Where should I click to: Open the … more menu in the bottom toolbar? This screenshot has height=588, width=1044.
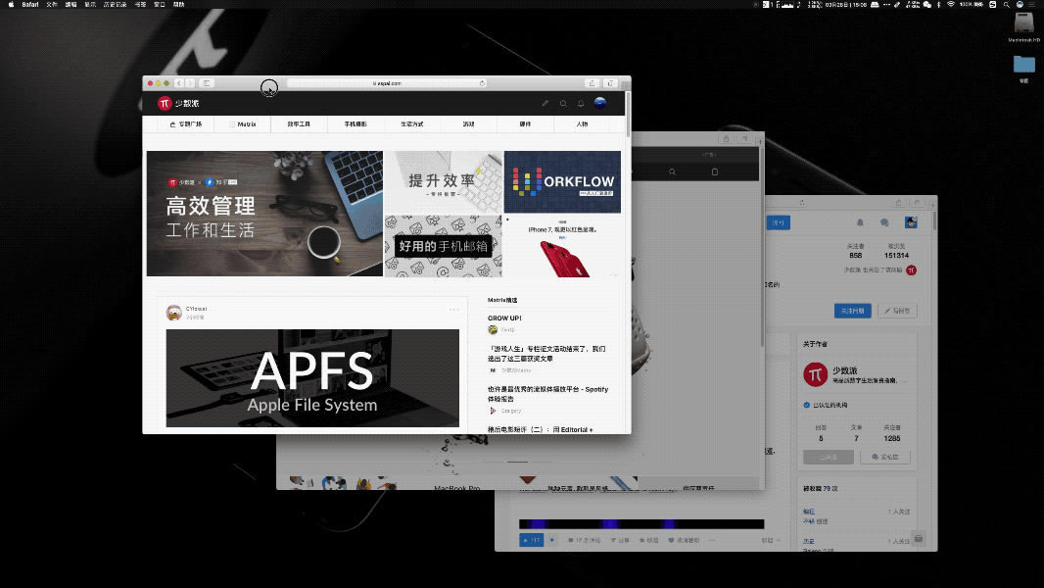pos(712,540)
